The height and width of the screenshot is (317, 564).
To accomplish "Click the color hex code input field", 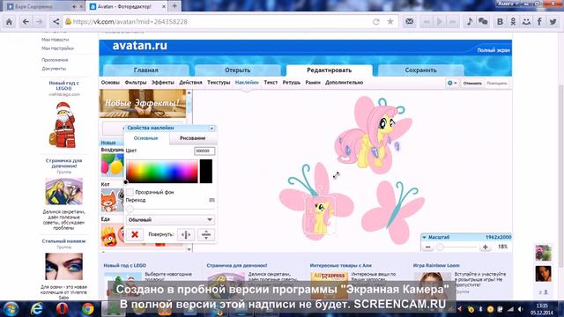I will click(204, 151).
